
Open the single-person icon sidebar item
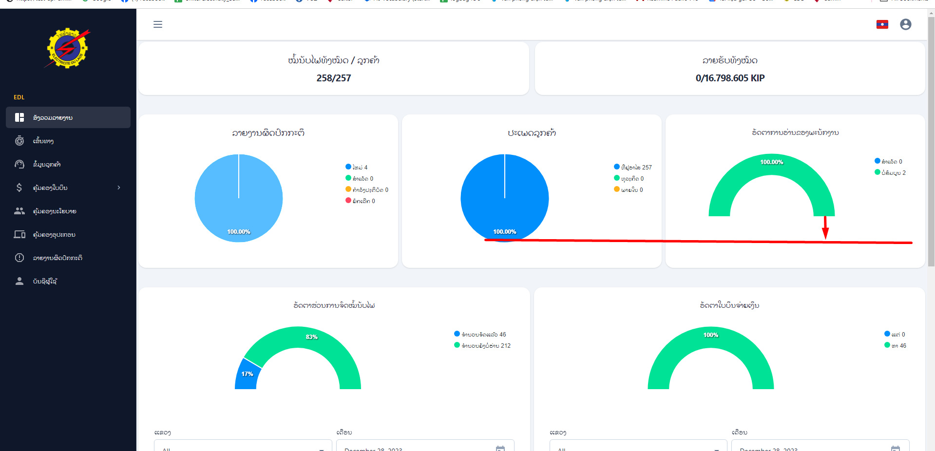[x=68, y=281]
